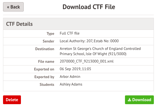The width and height of the screenshot is (158, 108).
Task: Click the CTF Details section header
Action: (x=19, y=24)
